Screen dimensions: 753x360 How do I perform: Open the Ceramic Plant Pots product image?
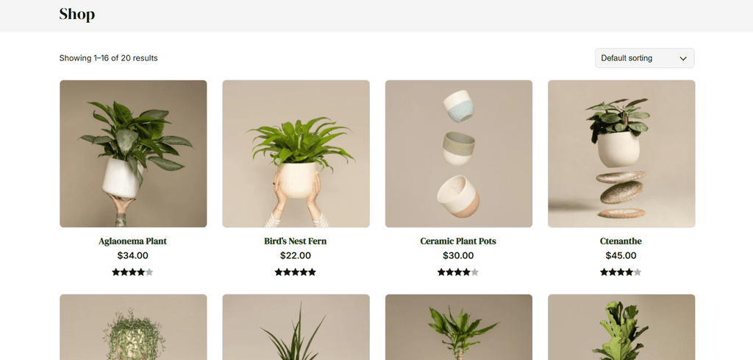coord(459,154)
